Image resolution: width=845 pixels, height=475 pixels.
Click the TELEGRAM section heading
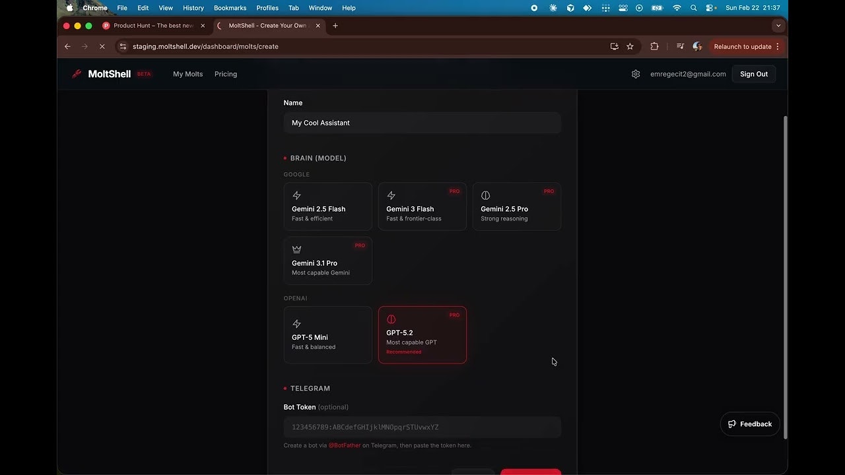pos(310,389)
